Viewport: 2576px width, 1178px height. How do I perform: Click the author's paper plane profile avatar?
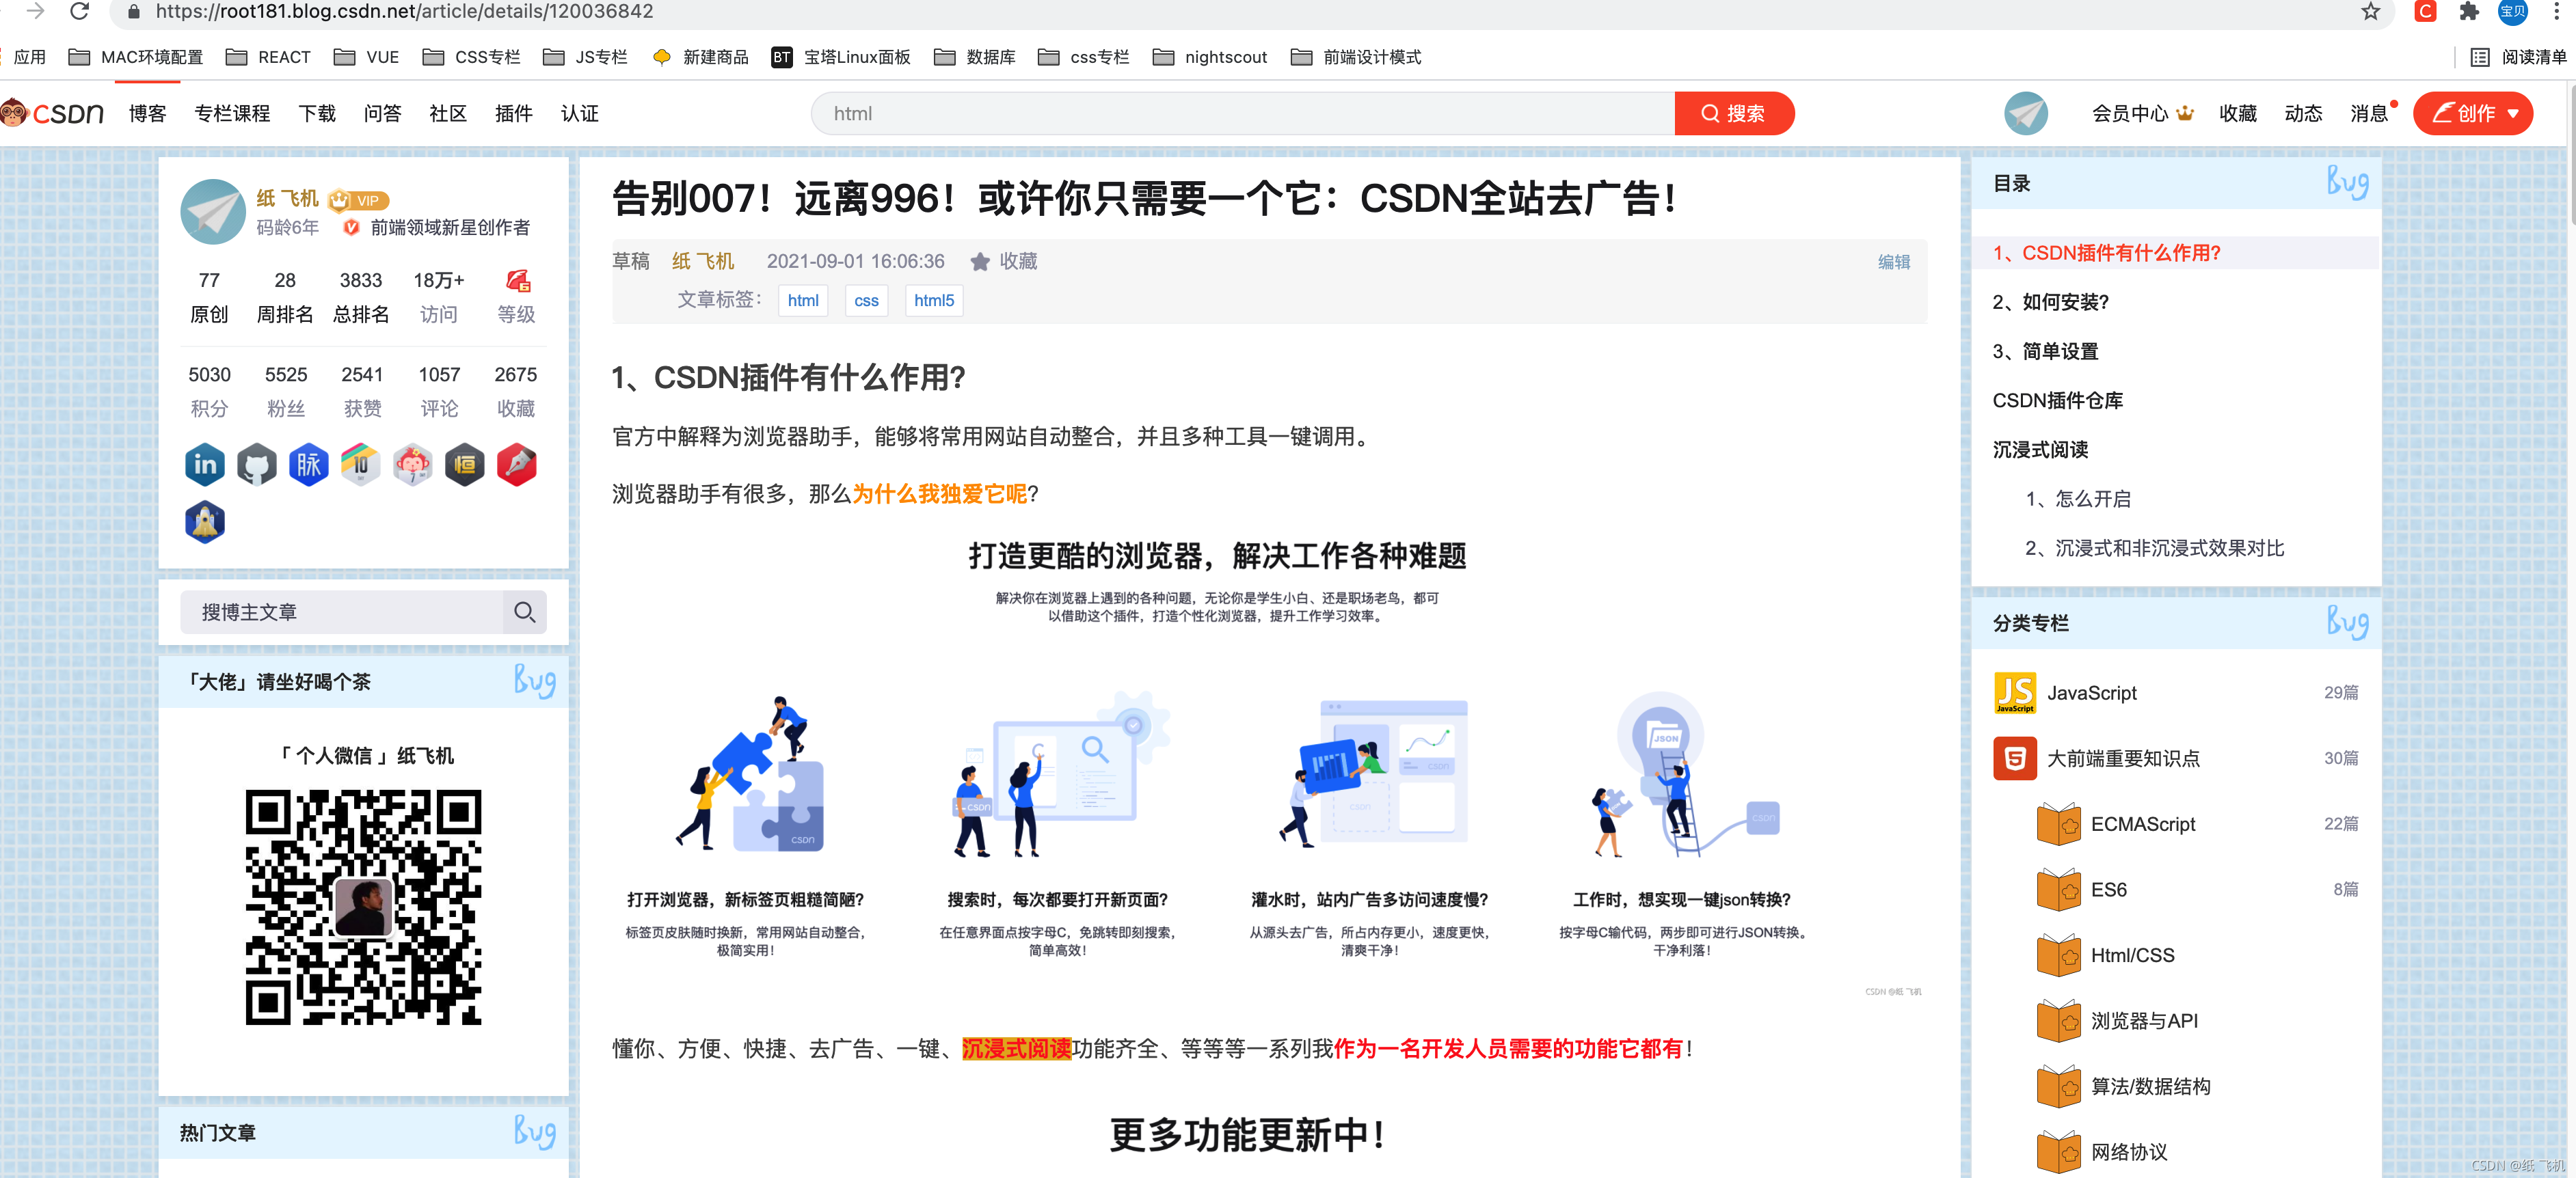point(213,212)
